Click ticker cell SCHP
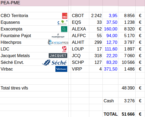This screenshot has height=117, width=145. point(80,62)
